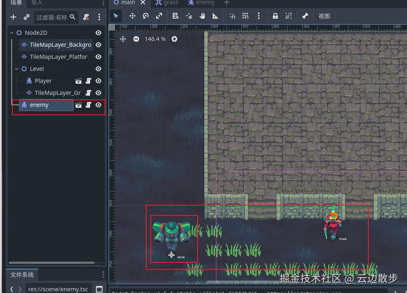Screen dimensions: 407x293
Task: Choose the Pan hand tool
Action: click(202, 16)
